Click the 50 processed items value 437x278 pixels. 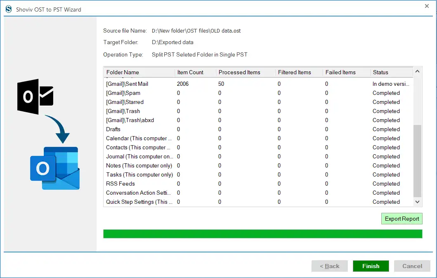point(221,84)
